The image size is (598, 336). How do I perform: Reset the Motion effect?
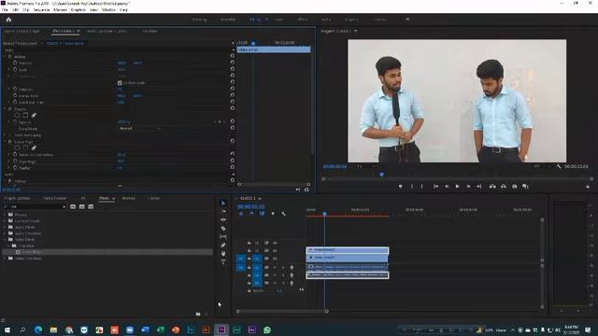[233, 56]
